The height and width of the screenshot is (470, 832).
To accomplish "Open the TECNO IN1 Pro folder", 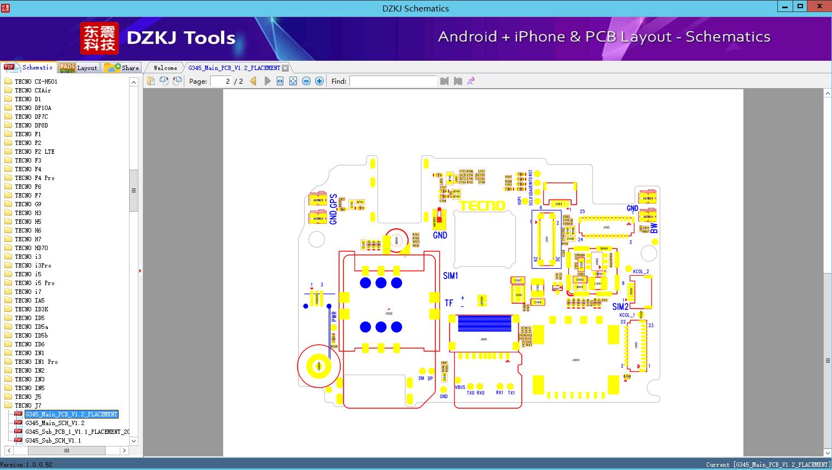I will click(37, 362).
